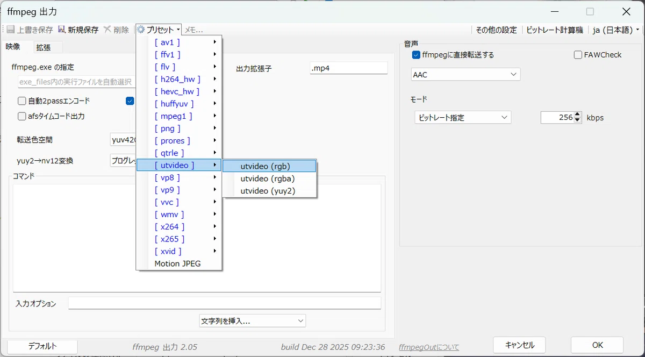
Task: Open the ja (日本語) language dropdown
Action: tap(615, 30)
